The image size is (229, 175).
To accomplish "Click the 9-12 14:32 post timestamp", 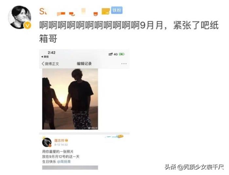I will [x=61, y=145].
